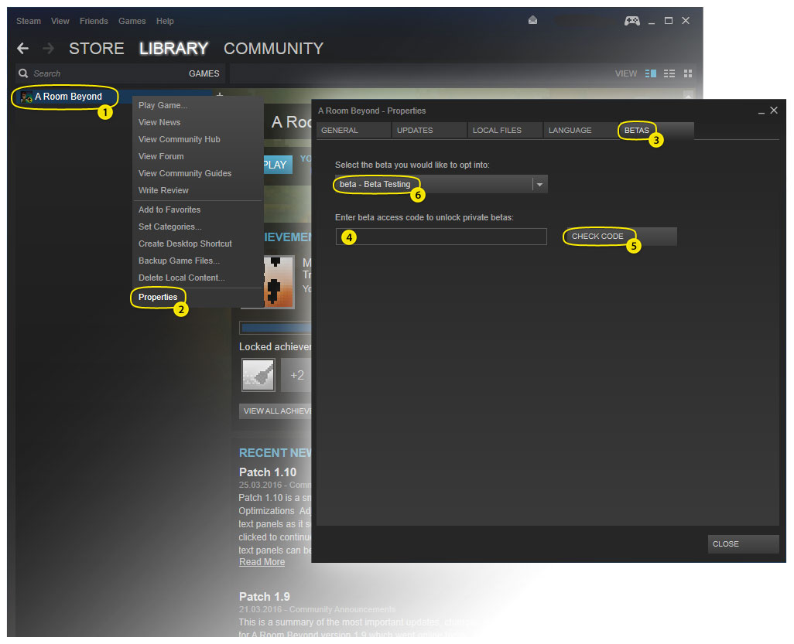Image resolution: width=794 pixels, height=644 pixels.
Task: Click the A Room Beyond game icon
Action: [x=26, y=97]
